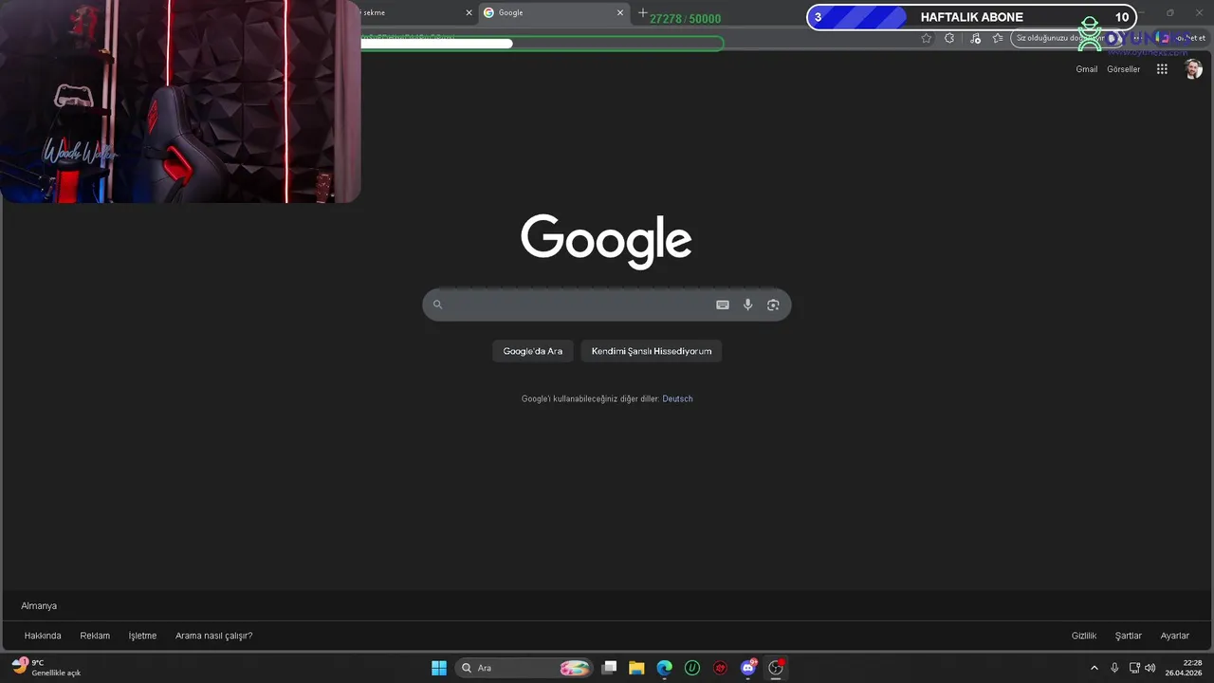This screenshot has width=1214, height=683.
Task: Open 'Arama nasıl çalışır?' footer link
Action: [213, 636]
